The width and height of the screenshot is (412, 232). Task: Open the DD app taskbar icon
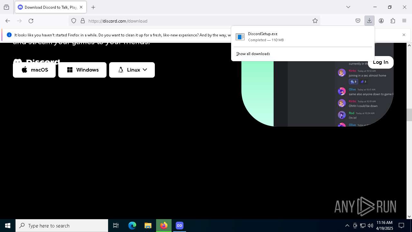[x=180, y=226]
